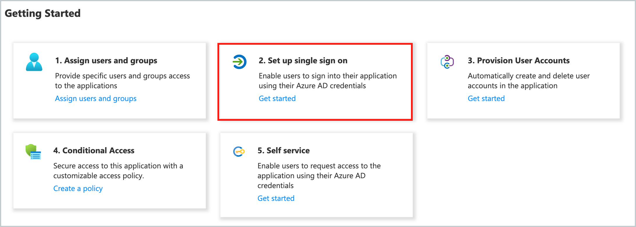
Task: Select the Provision User Accounts card
Action: [x=523, y=81]
